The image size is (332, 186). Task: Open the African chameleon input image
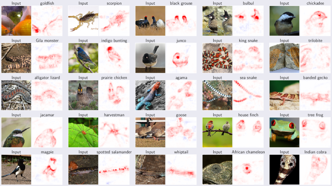[x=217, y=170]
